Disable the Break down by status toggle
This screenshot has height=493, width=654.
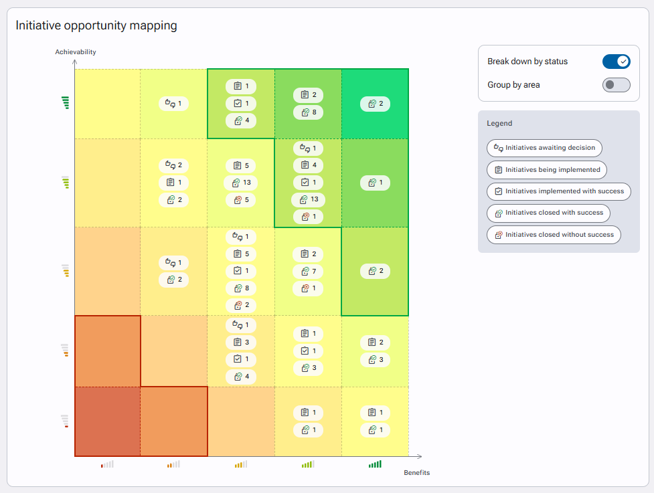(x=616, y=62)
